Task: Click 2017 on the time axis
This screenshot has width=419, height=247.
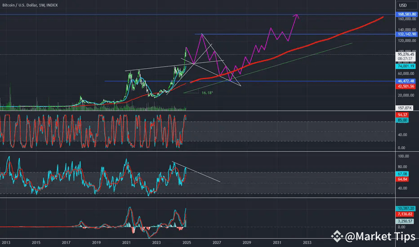Action: [x=66, y=243]
